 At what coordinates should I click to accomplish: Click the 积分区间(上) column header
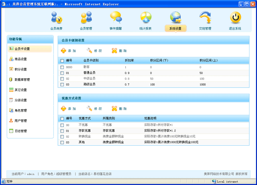click(x=208, y=61)
